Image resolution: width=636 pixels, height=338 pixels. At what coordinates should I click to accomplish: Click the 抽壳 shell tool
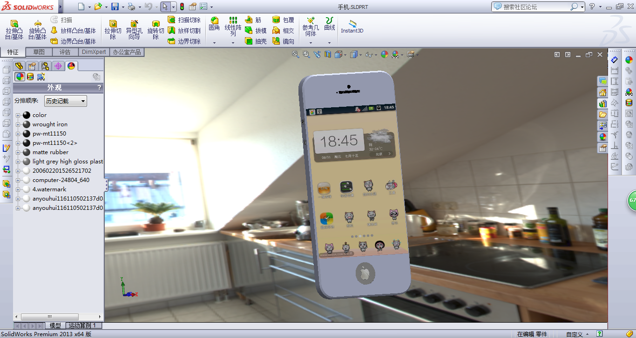point(256,41)
